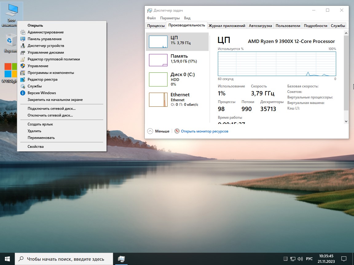This screenshot has width=354, height=265.
Task: Click the CPU usage graph
Action: [277, 64]
